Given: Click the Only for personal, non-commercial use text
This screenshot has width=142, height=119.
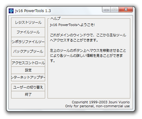Looking at the screenshot, I should (x=97, y=106).
